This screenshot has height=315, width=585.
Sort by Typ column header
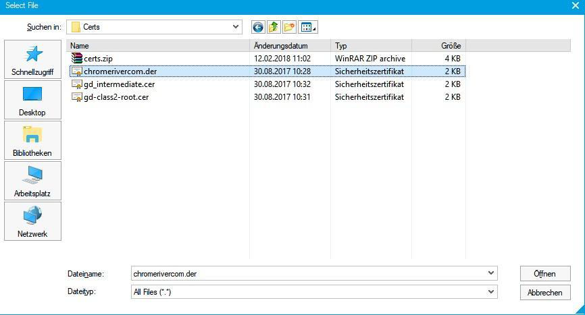click(371, 46)
